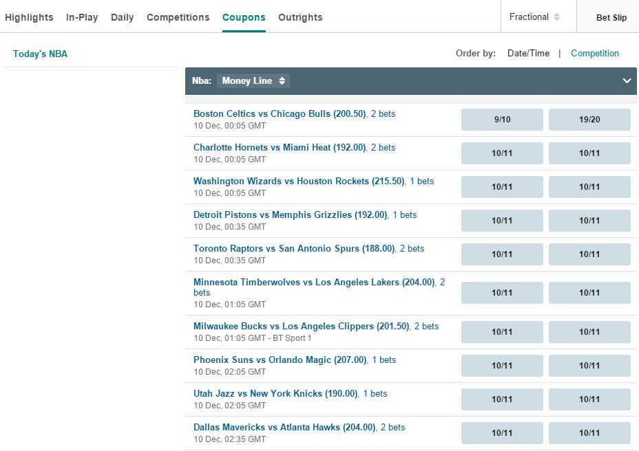This screenshot has height=451, width=639.
Task: Open the Competitions tab
Action: click(x=178, y=17)
